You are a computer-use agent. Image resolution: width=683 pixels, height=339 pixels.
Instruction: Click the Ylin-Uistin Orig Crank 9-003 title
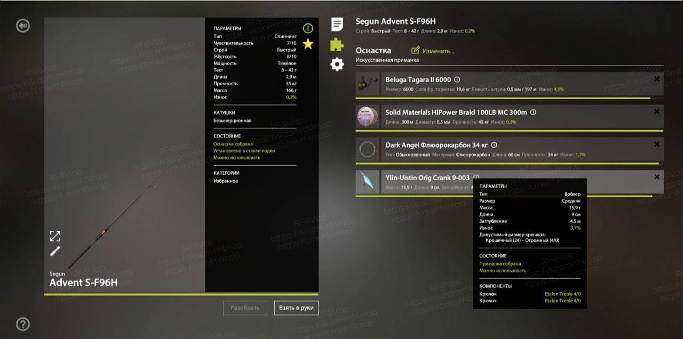[427, 177]
